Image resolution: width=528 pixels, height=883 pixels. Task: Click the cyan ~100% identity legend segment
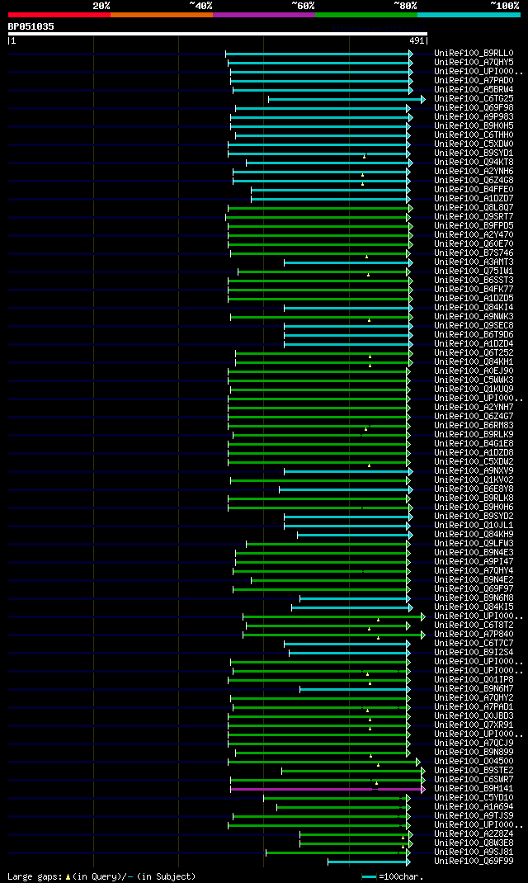coord(469,15)
